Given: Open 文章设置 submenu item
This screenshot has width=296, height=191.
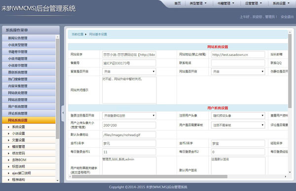Looking at the screenshot, I should [x=29, y=140].
